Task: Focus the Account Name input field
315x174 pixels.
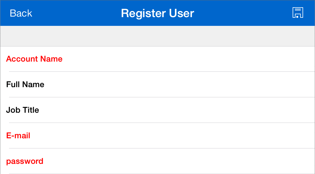Action: [186, 59]
